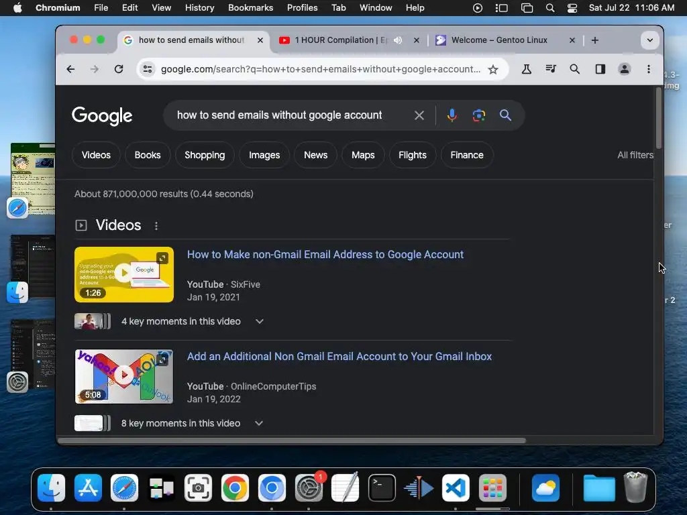Click the browser forward arrow
687x515 pixels.
click(94, 69)
